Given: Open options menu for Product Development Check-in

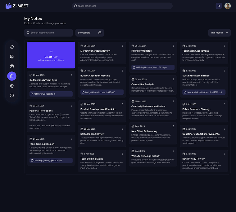Looking at the screenshot, I should 122,104.
